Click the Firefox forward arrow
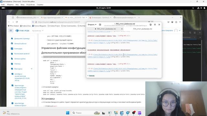207x116 pixels. coord(13,22)
